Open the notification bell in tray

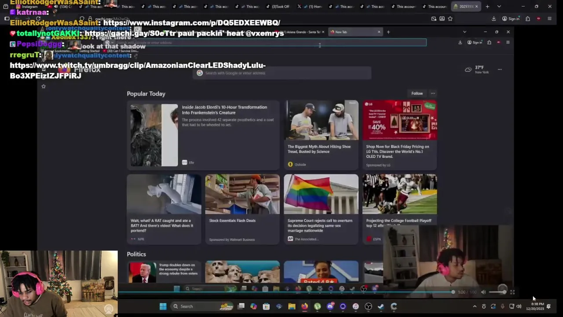549,306
